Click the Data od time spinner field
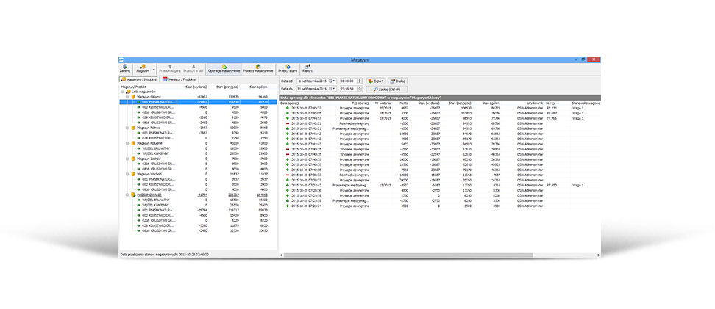Viewport: 715px width, 309px height. click(x=348, y=81)
